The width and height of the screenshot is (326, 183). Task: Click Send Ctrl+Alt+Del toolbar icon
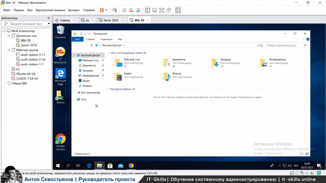click(x=115, y=10)
